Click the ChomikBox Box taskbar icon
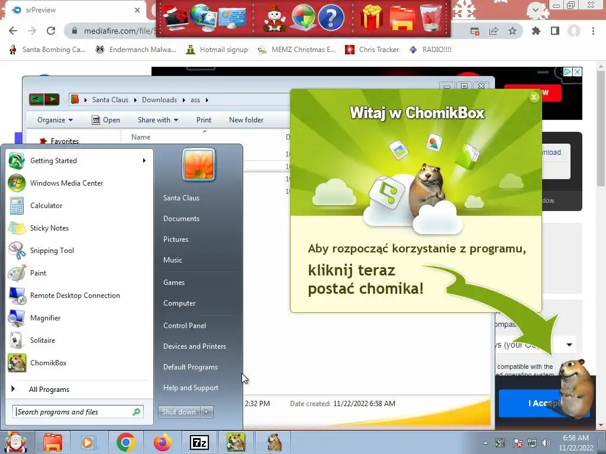 236,442
